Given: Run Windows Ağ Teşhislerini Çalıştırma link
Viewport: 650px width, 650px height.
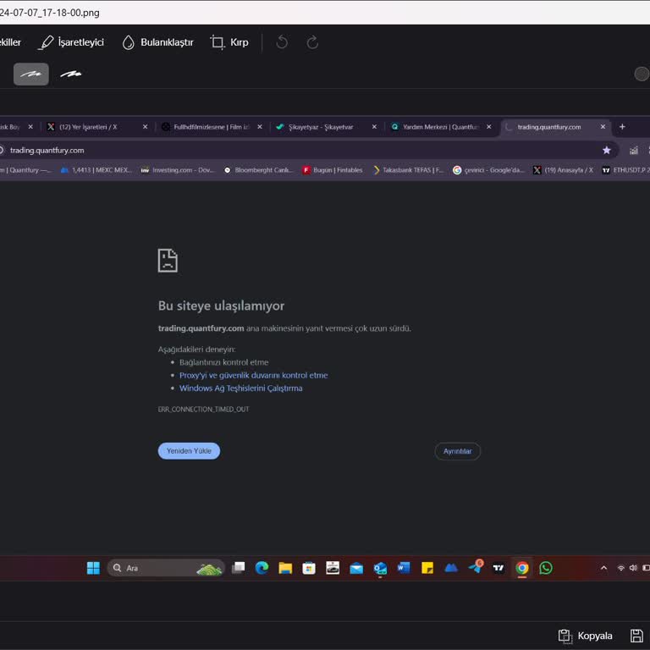Looking at the screenshot, I should point(241,388).
